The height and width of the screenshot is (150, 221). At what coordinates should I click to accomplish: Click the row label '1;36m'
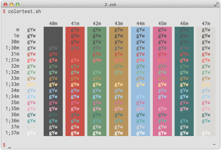(x=12, y=121)
